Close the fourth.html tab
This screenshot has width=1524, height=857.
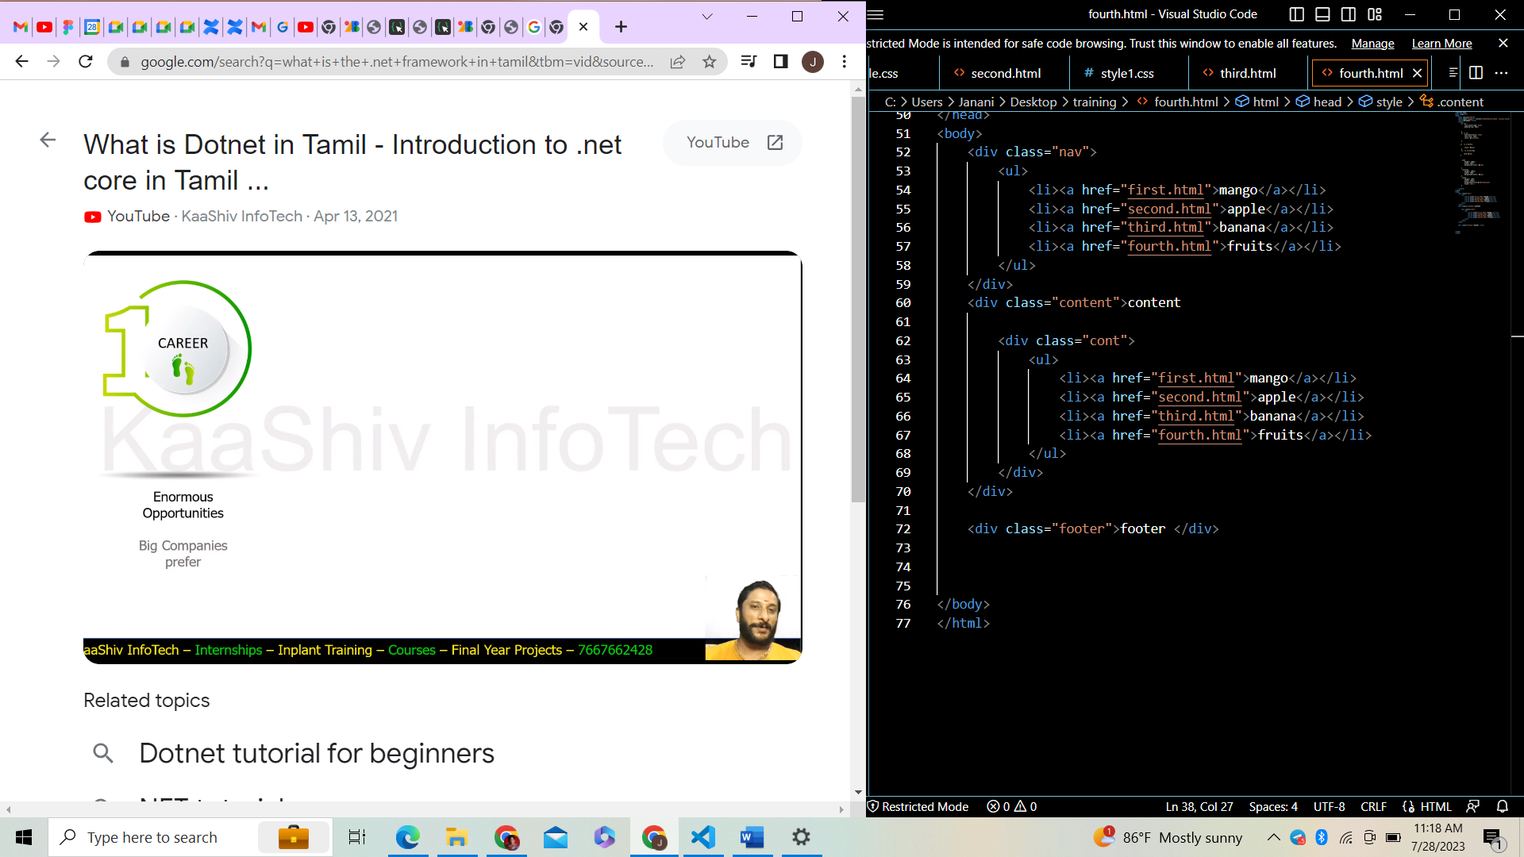1417,73
